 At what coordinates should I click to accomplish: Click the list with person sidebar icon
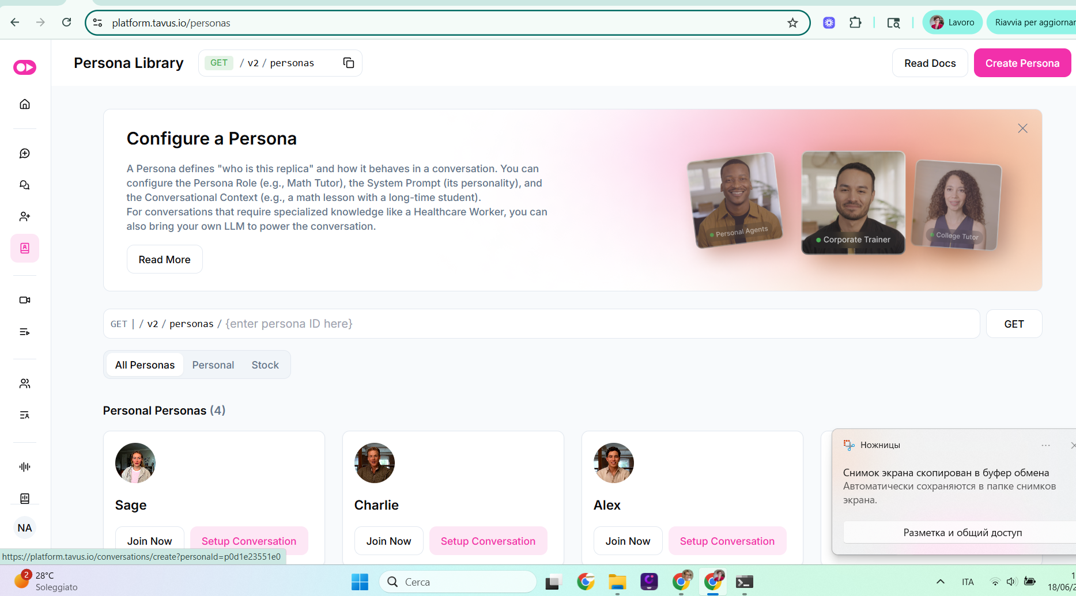(25, 415)
